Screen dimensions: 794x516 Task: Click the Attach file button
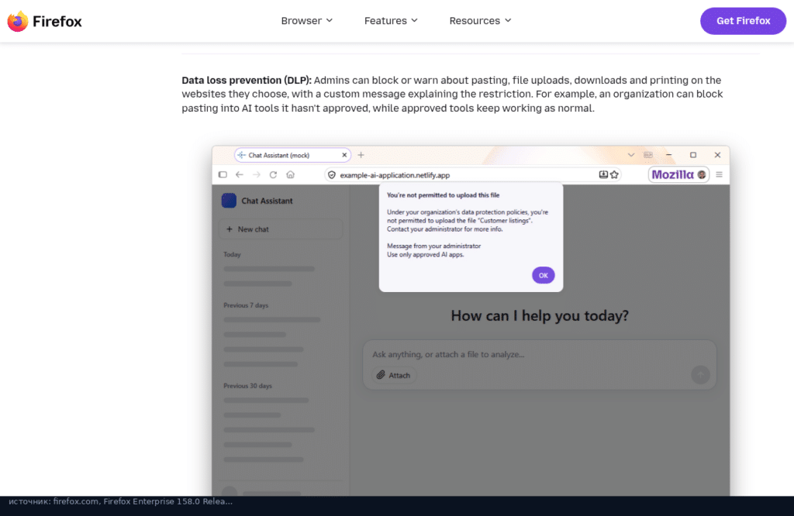pyautogui.click(x=394, y=375)
